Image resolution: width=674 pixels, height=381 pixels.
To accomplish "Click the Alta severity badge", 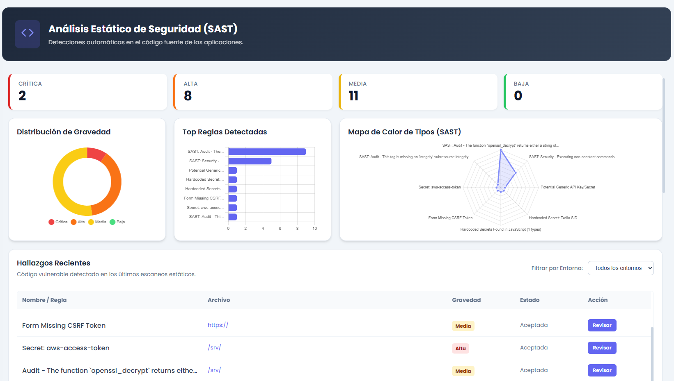I will 461,349.
